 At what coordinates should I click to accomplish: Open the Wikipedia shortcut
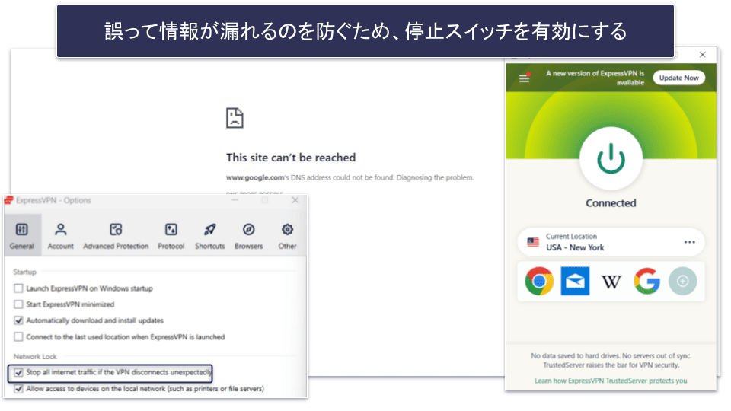tap(611, 282)
